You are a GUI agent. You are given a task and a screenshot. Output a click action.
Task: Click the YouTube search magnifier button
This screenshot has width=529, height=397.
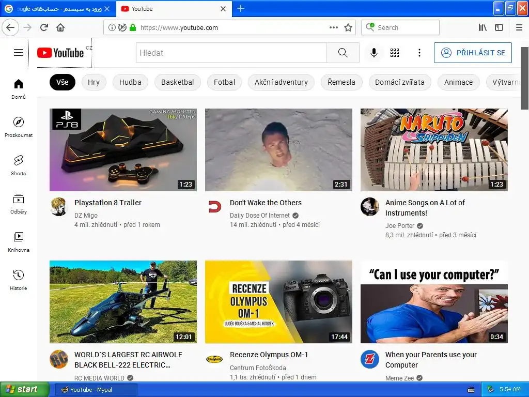click(343, 53)
